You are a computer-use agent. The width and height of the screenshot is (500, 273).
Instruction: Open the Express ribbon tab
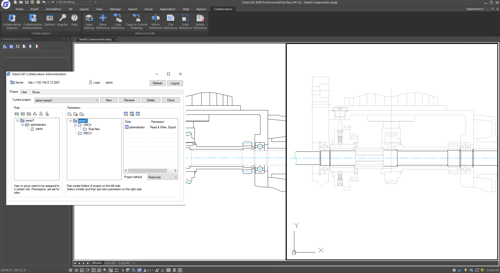click(201, 9)
